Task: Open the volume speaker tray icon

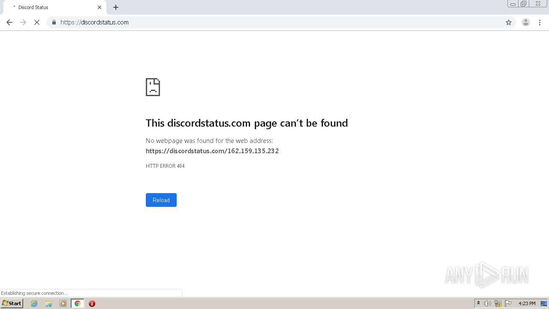Action: coord(488,303)
